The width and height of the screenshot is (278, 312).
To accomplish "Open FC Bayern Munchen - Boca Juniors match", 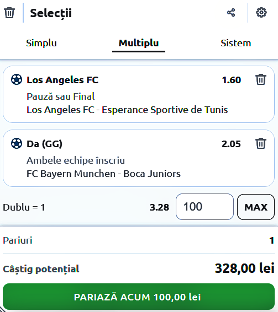I will [103, 174].
